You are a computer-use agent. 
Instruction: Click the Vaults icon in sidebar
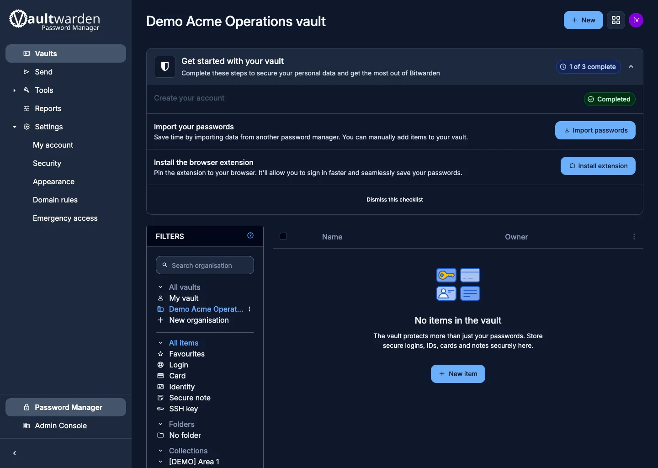click(x=27, y=53)
